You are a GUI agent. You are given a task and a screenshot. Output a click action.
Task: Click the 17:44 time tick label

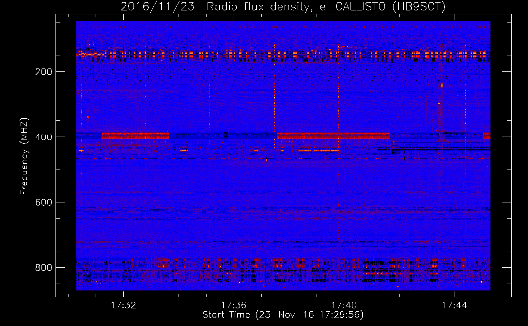(455, 305)
